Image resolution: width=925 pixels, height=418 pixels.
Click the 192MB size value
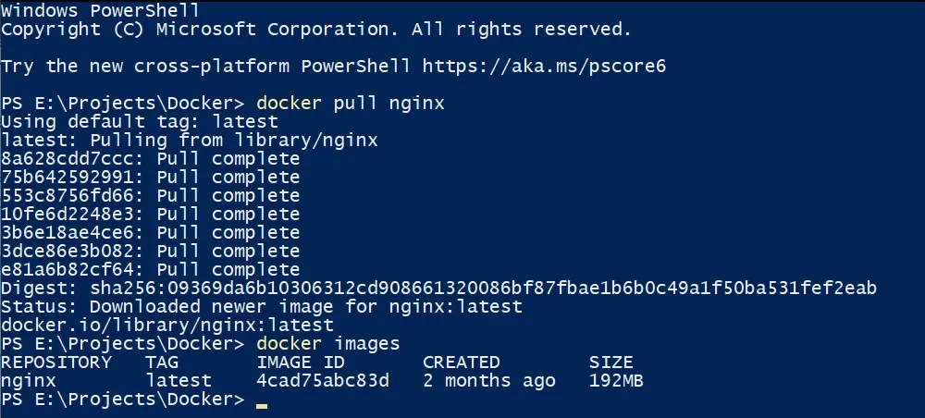616,381
